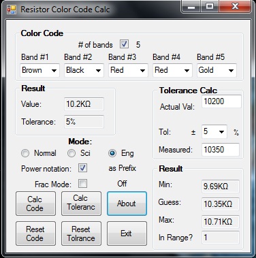Open the About dialog

point(127,204)
